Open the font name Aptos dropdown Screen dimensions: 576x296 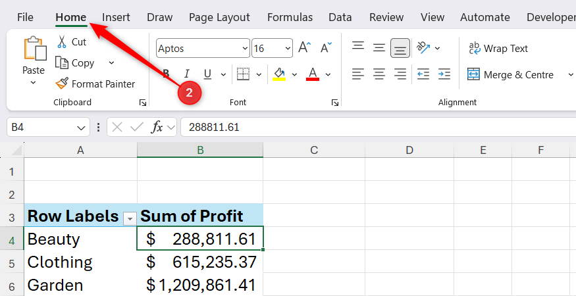(x=246, y=49)
